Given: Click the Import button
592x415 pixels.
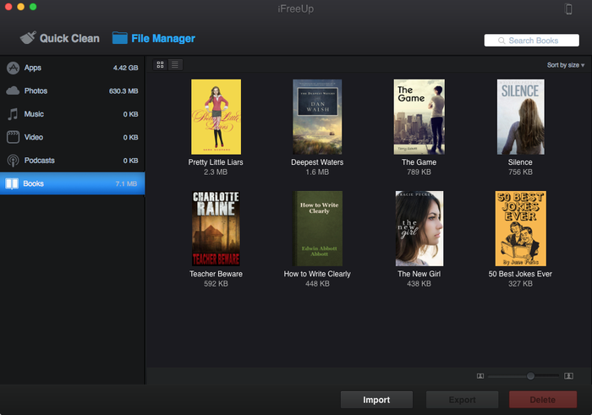Looking at the screenshot, I should coord(376,400).
